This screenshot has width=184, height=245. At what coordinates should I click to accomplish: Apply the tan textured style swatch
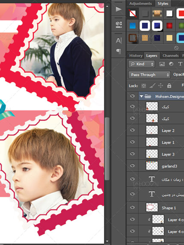click(145, 38)
